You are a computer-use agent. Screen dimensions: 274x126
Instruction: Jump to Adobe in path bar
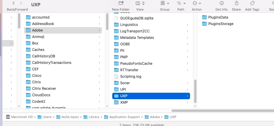(x=152, y=117)
